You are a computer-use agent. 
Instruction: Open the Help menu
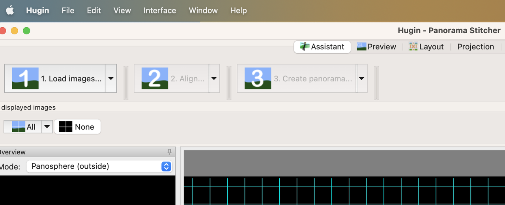click(x=238, y=11)
